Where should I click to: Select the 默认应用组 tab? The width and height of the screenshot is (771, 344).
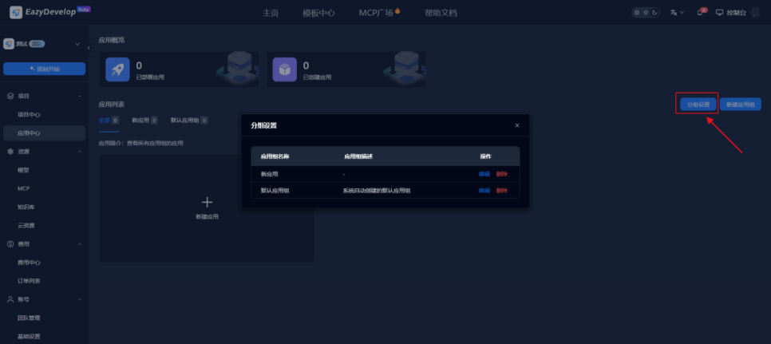click(189, 120)
